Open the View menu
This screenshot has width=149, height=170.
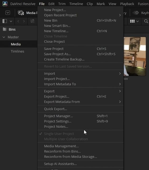click(x=112, y=4)
